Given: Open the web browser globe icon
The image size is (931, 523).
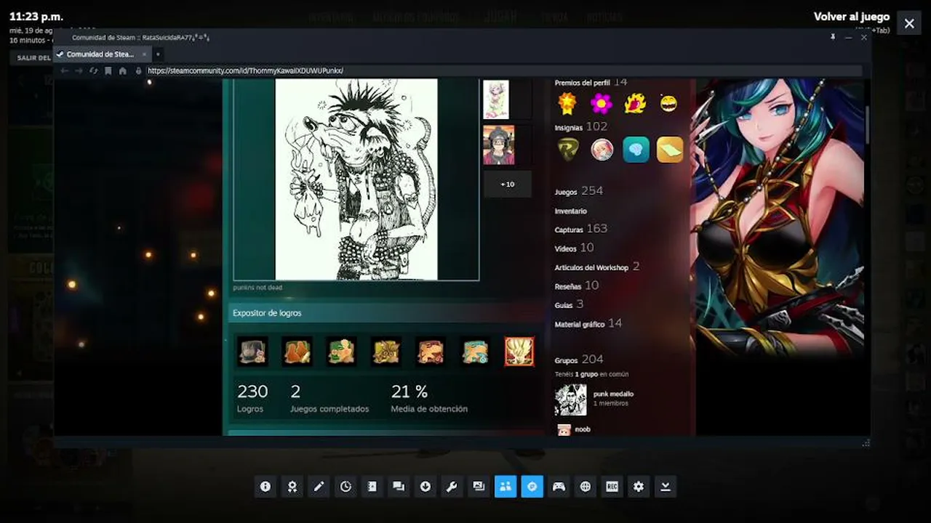Looking at the screenshot, I should click(x=586, y=487).
